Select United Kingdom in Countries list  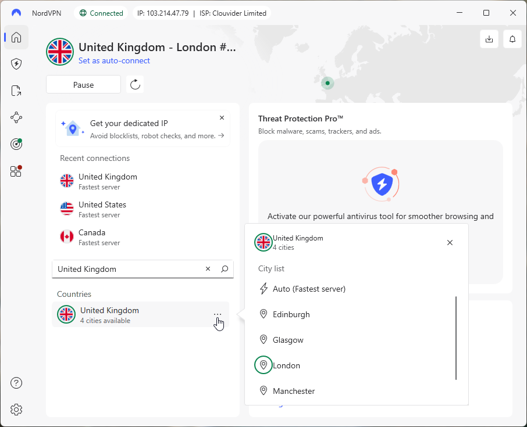pyautogui.click(x=141, y=314)
